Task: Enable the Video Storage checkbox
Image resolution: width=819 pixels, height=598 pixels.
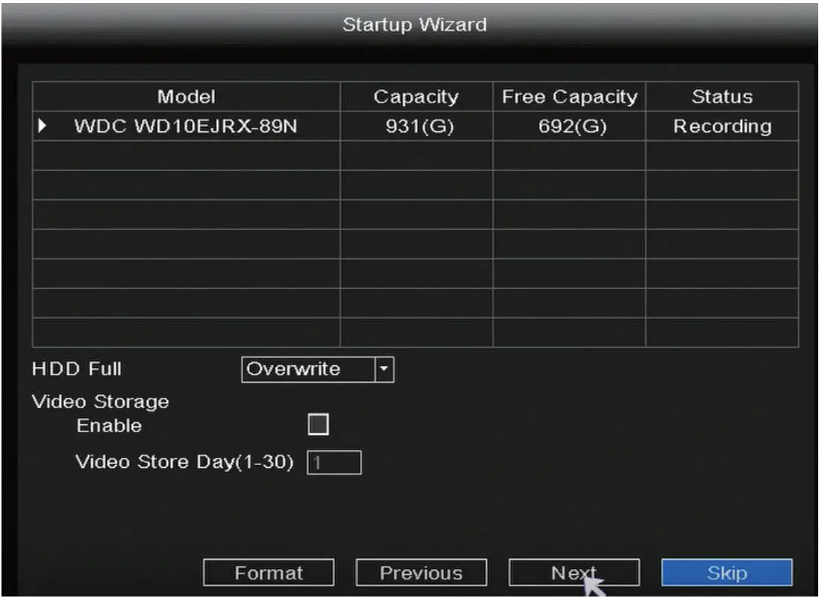Action: click(x=318, y=425)
